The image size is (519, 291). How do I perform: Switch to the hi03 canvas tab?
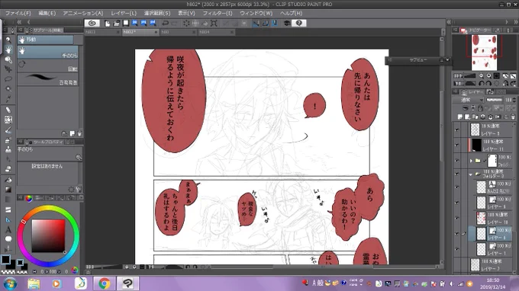tap(102, 32)
